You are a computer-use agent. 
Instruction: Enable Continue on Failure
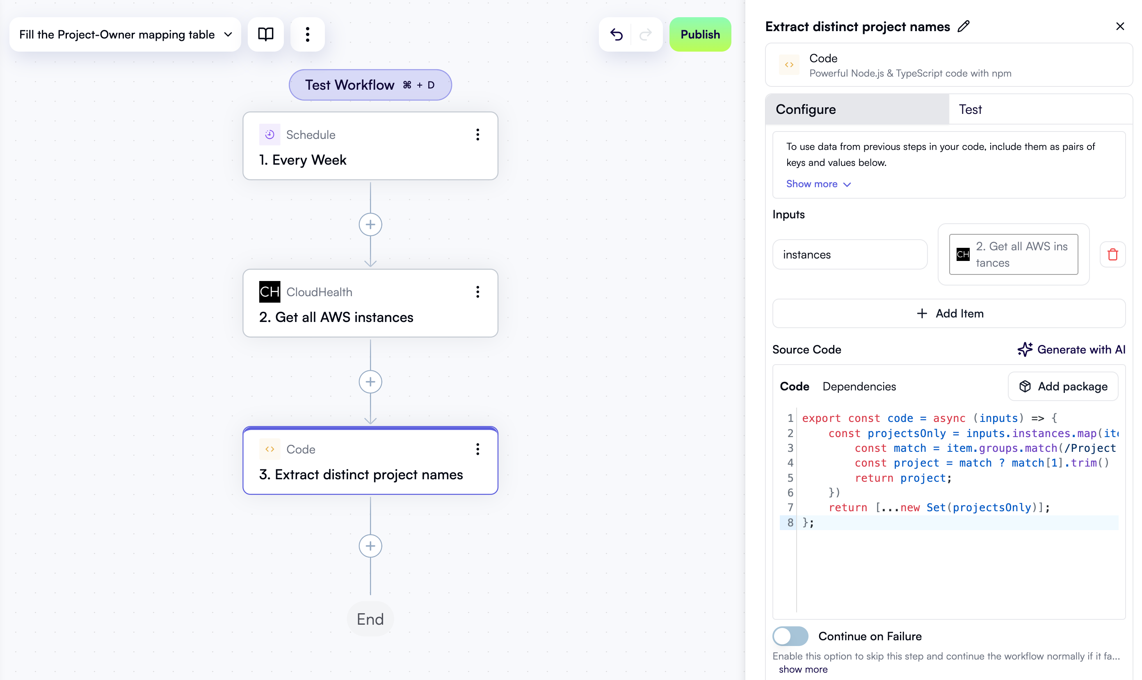point(790,636)
